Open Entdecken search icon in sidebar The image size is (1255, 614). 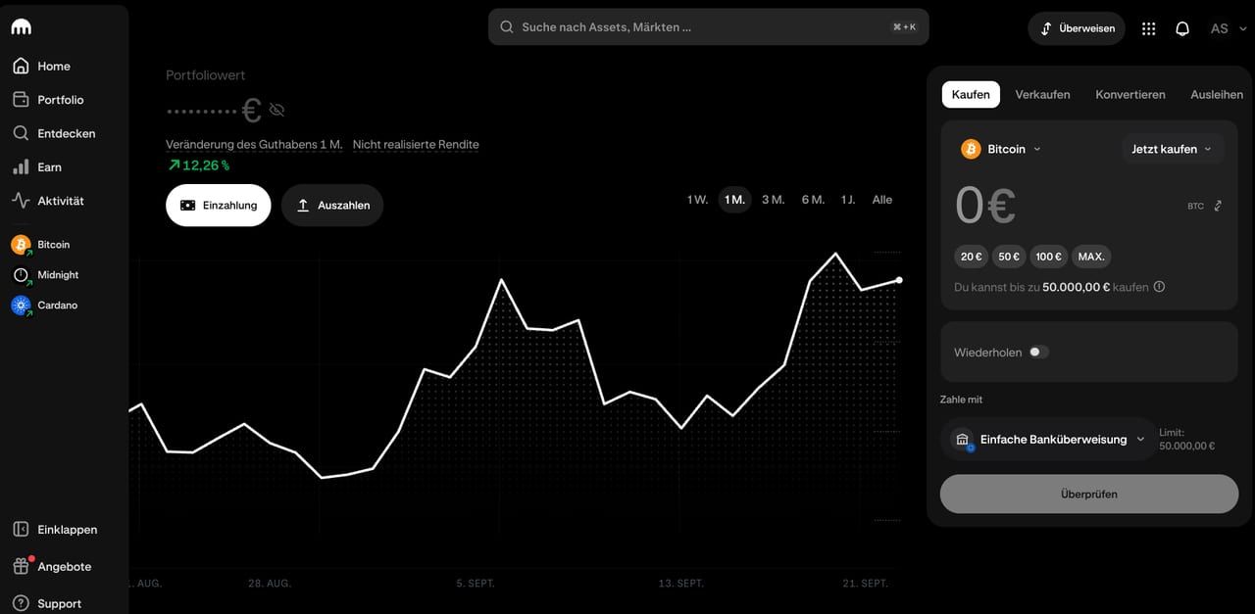point(21,133)
